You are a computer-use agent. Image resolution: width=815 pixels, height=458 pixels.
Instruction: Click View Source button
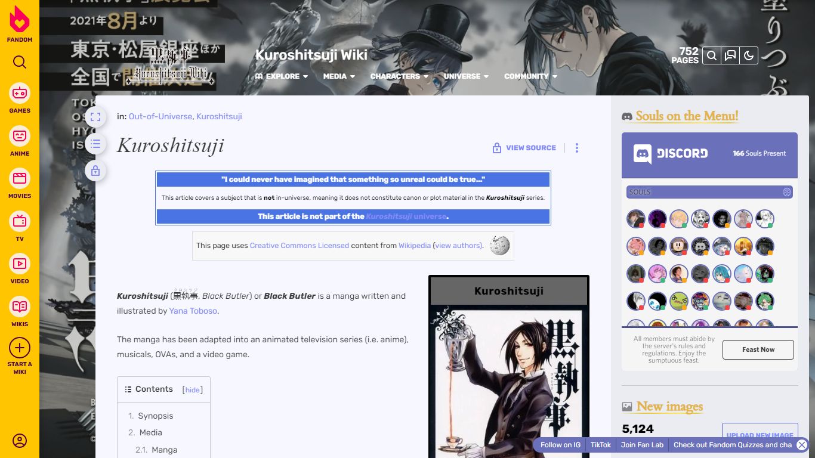524,148
